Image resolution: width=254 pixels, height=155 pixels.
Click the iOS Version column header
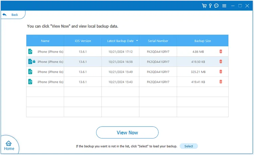tap(83, 41)
